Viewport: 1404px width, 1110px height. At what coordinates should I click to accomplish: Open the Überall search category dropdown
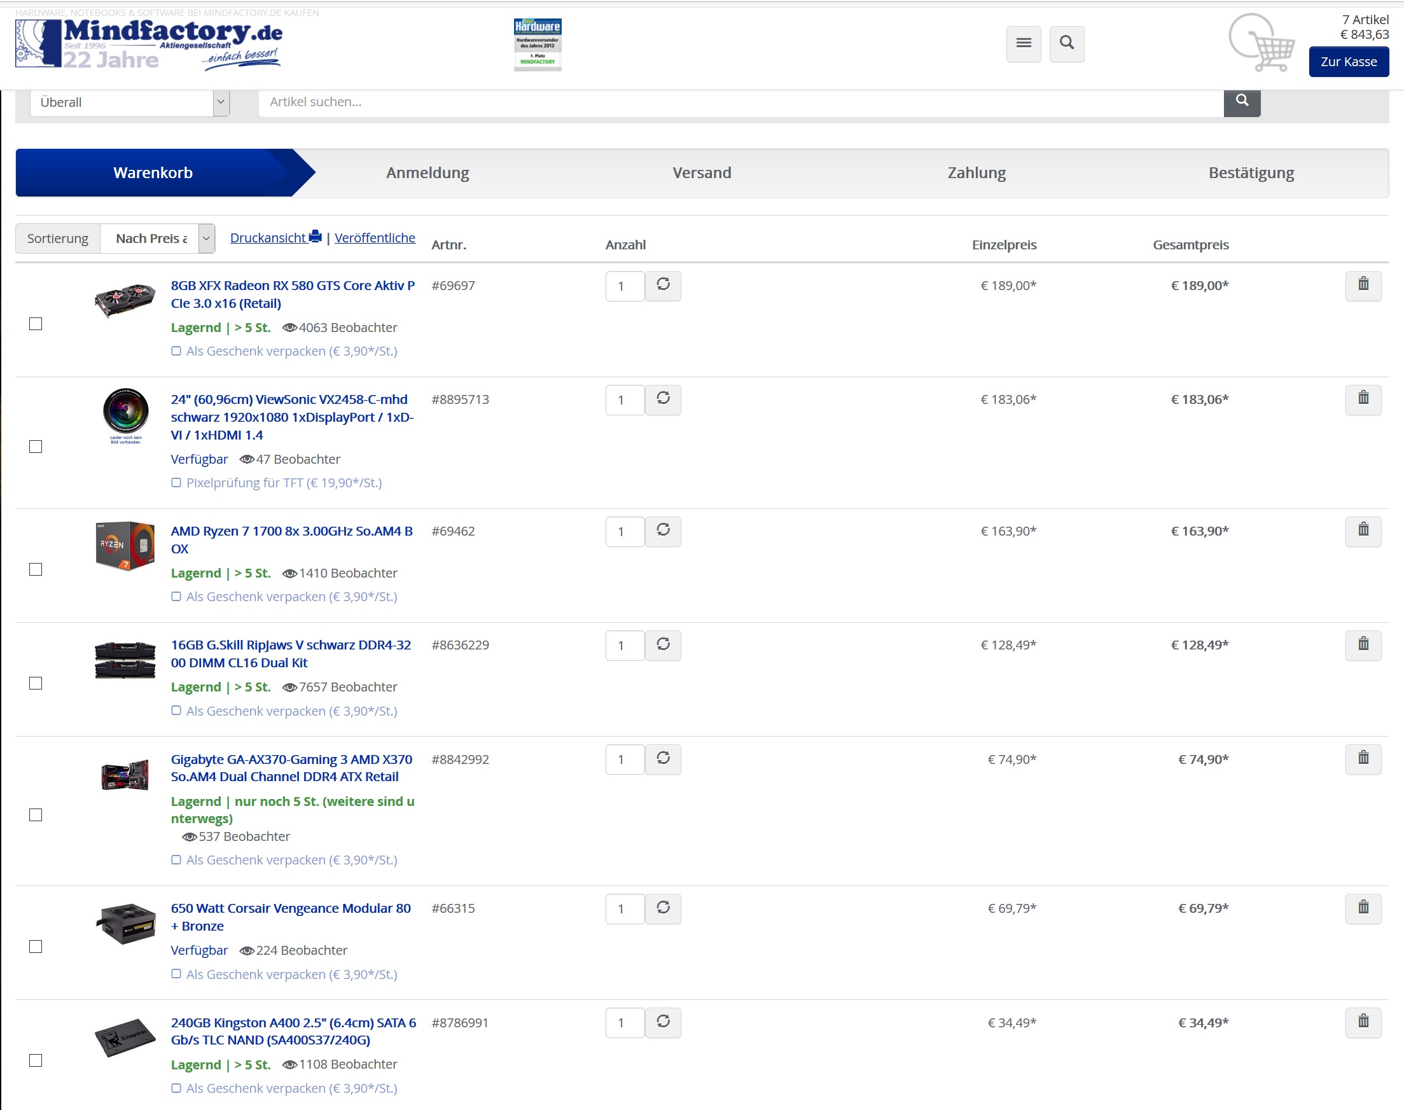pyautogui.click(x=130, y=102)
